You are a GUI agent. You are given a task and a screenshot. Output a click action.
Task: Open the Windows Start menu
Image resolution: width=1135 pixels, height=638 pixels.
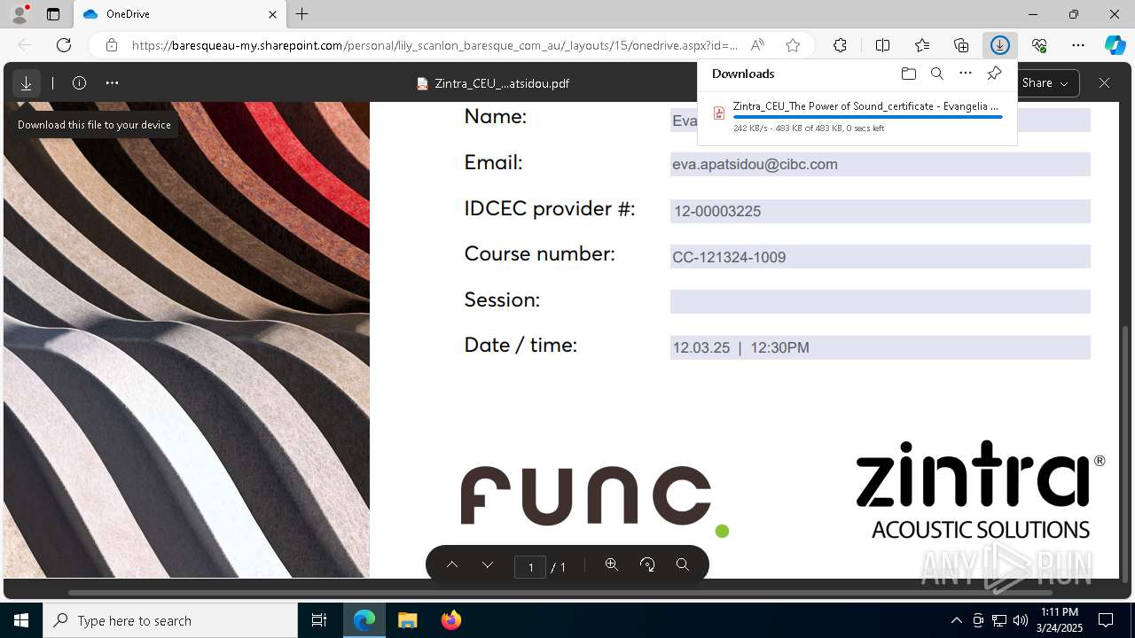tap(21, 620)
